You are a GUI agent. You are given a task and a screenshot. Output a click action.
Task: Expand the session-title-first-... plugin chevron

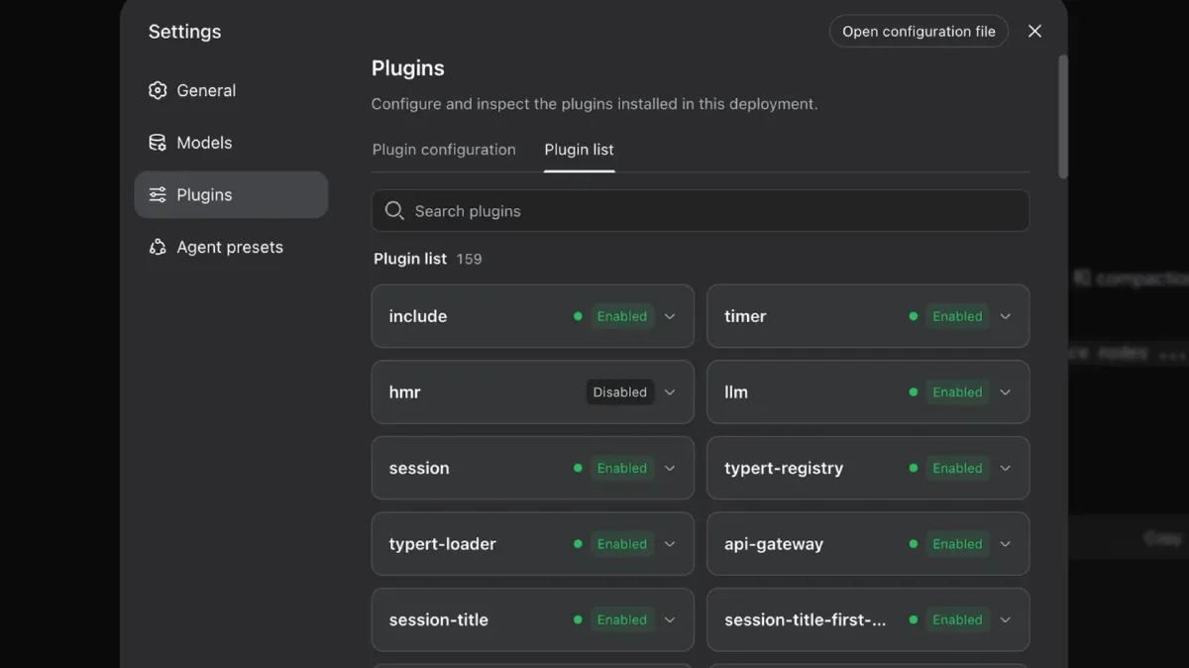[1006, 620]
